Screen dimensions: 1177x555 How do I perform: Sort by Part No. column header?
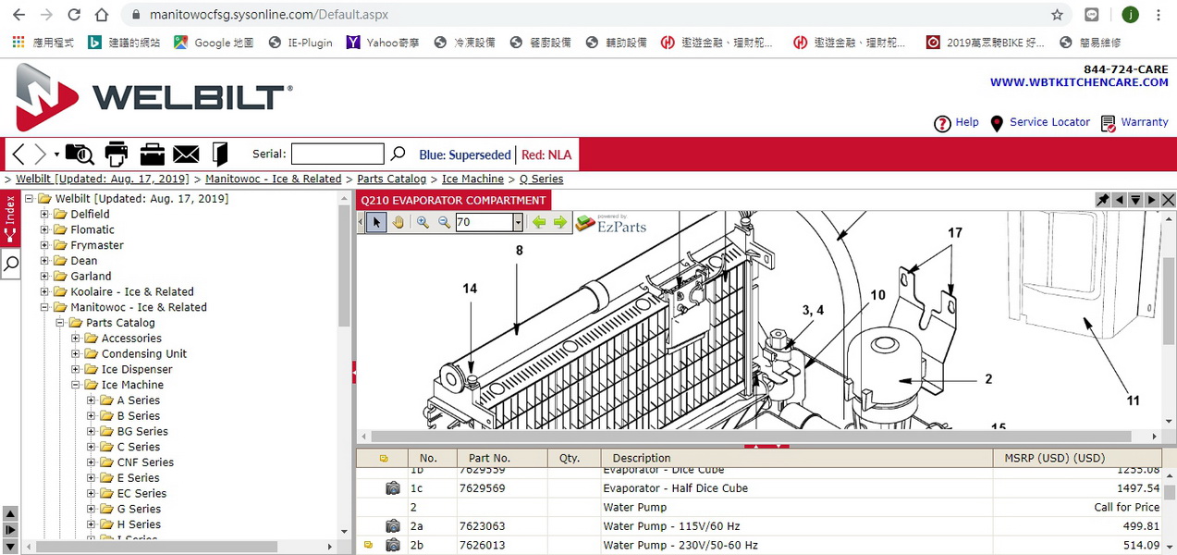click(501, 458)
